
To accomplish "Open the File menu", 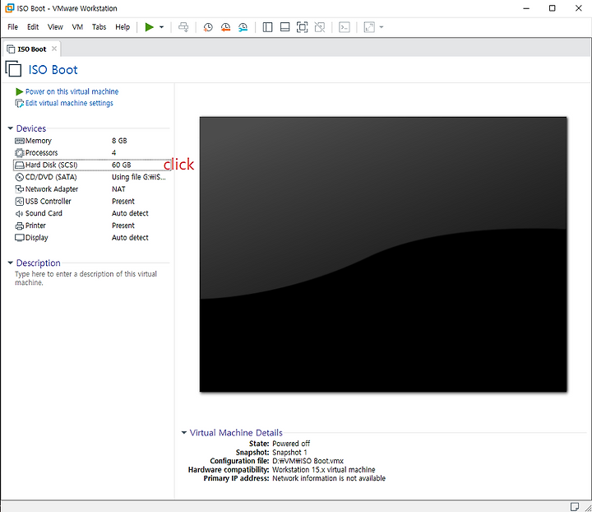I will click(x=13, y=27).
